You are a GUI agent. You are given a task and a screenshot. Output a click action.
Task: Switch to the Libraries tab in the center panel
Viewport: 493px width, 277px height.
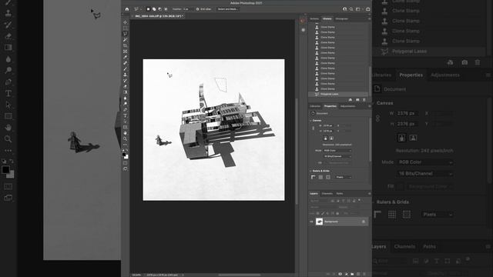point(315,106)
